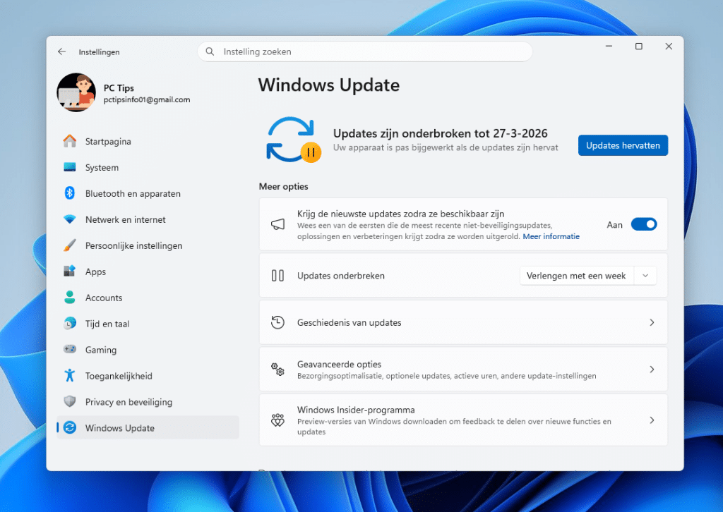
Task: Click the Windows Update pause symbol icon
Action: (x=309, y=150)
